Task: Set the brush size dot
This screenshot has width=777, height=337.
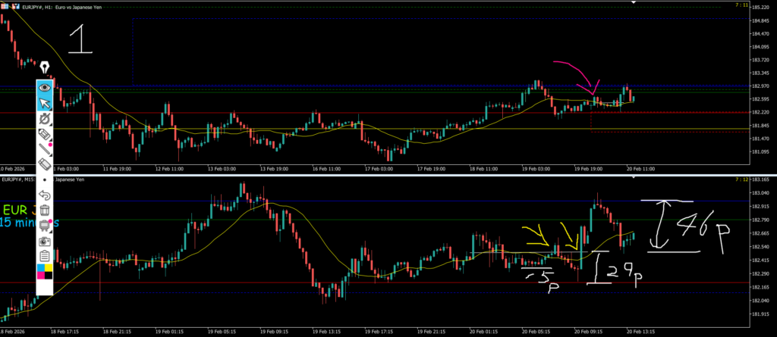Action: (45, 180)
